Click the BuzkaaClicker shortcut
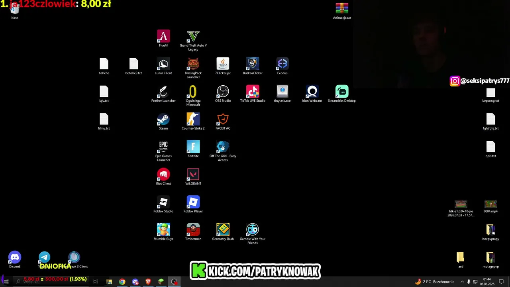Image resolution: width=510 pixels, height=287 pixels. [x=253, y=66]
